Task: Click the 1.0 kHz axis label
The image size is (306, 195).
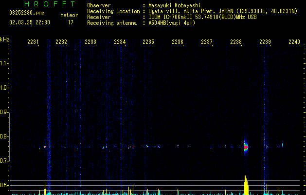Action: click(x=4, y=88)
